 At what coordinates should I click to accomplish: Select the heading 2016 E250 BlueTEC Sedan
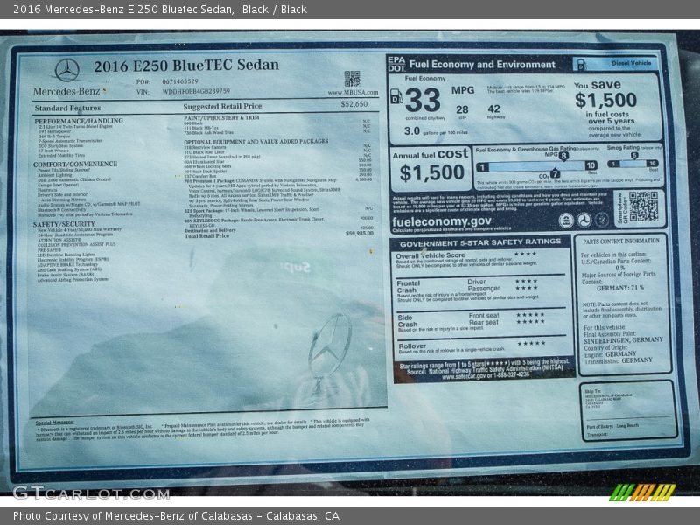coord(186,66)
